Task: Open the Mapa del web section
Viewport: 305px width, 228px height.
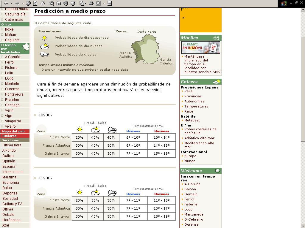Action: coord(13,131)
